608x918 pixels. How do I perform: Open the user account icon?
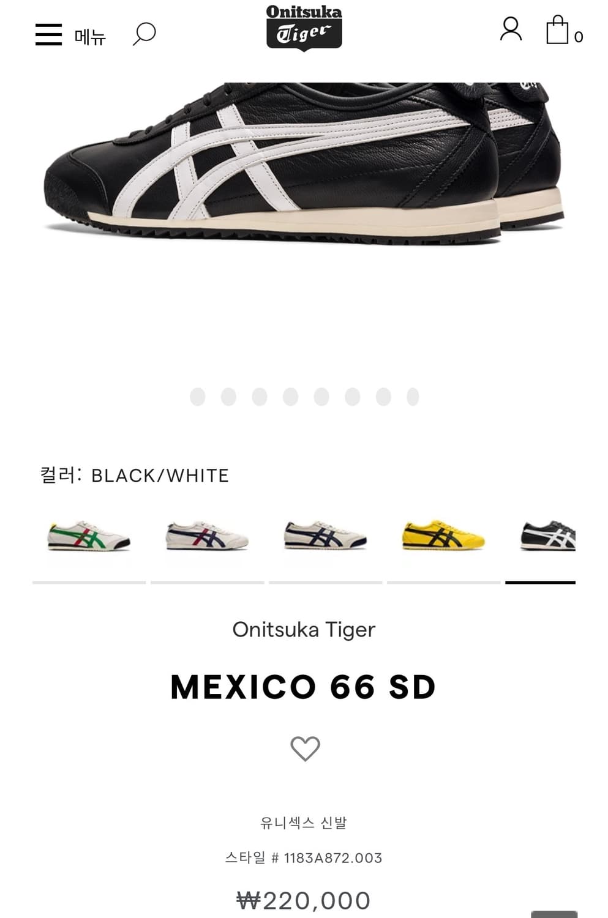point(511,29)
